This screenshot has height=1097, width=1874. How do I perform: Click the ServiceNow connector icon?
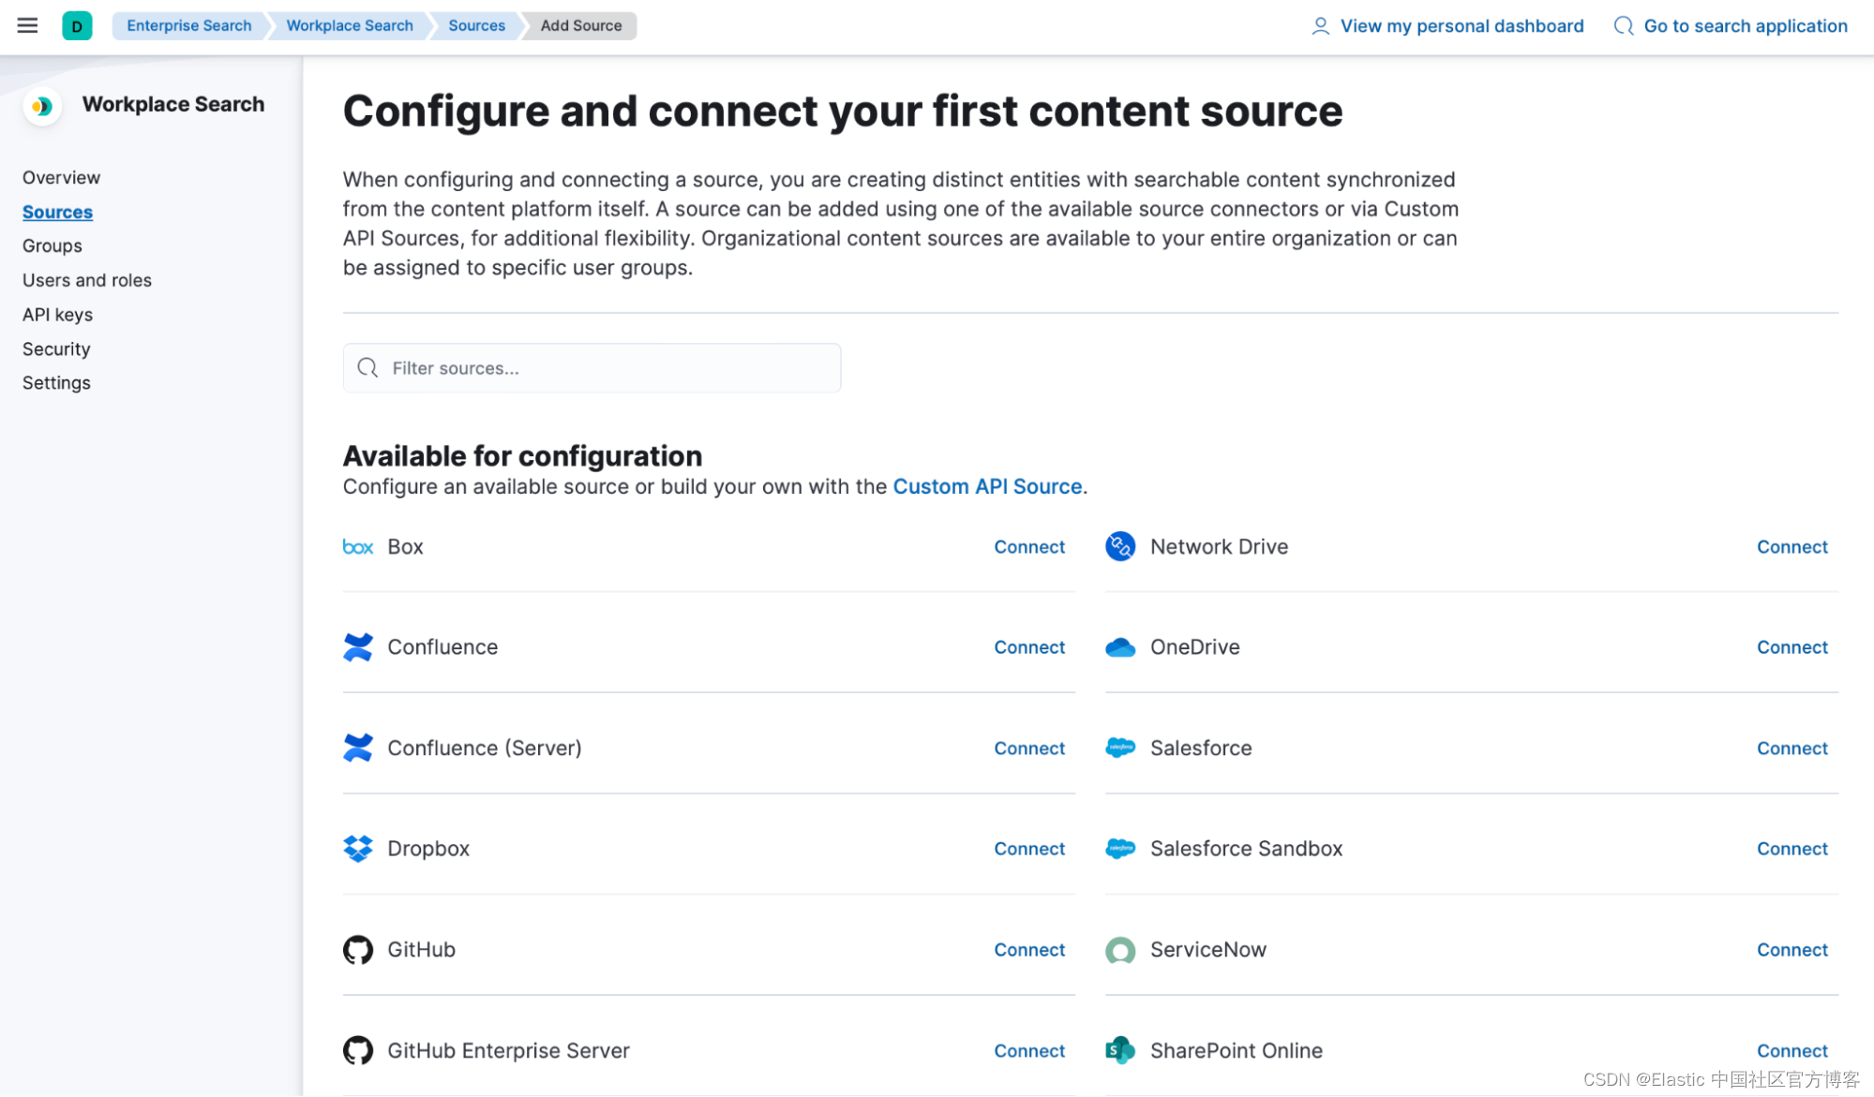click(x=1118, y=948)
